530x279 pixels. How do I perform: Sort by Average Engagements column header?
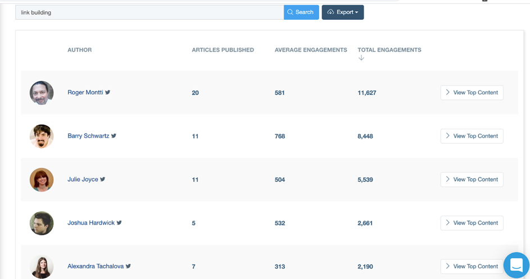pos(310,50)
